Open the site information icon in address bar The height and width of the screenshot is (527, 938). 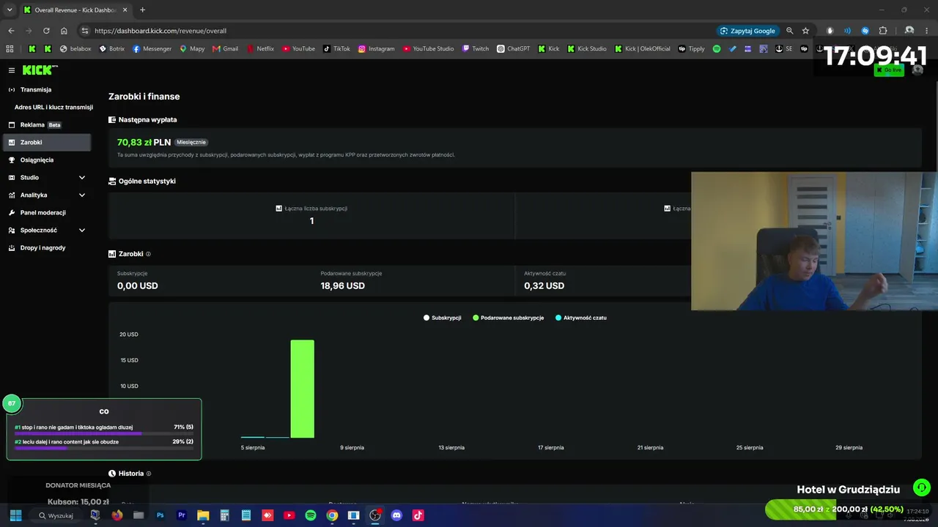(85, 31)
